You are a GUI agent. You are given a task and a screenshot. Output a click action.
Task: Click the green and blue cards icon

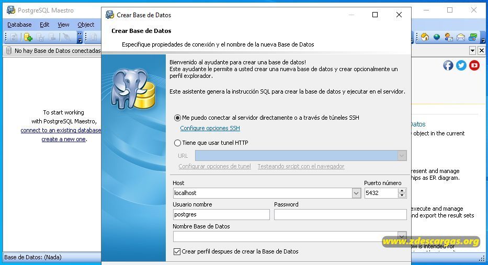[473, 37]
